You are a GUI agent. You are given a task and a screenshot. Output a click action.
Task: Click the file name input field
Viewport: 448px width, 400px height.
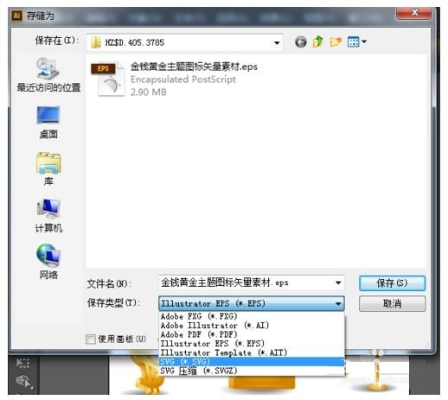[246, 283]
